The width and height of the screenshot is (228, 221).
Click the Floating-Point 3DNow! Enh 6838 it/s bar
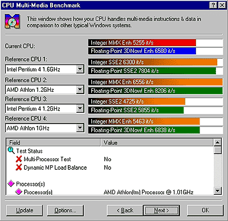[144, 130]
